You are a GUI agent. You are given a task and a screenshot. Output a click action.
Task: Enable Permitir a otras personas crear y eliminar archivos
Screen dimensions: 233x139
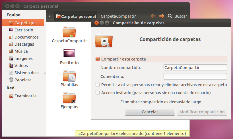pyautogui.click(x=98, y=85)
